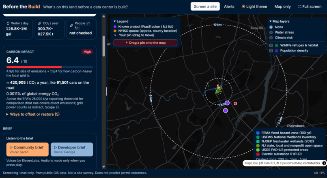Screen dimensions: 327x178
Task: Select the Climate risk layer radio
Action: [271, 38]
